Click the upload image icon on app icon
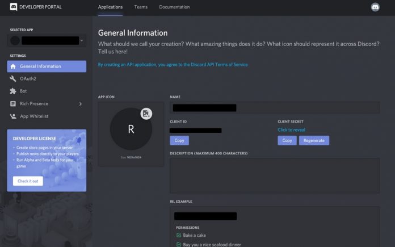The height and width of the screenshot is (247, 395). click(x=146, y=114)
